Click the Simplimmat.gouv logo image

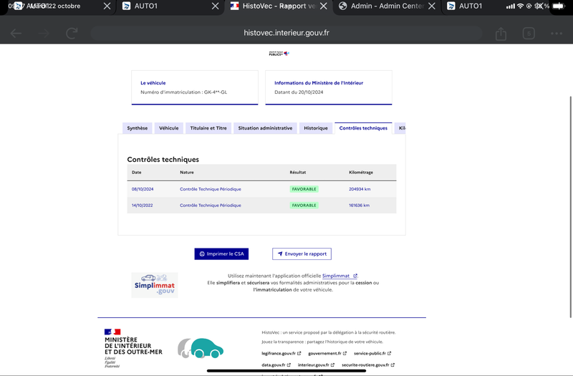coord(155,285)
